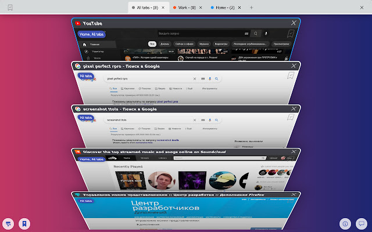Viewport: 372px width, 232px height.
Task: Select the YouTube card title
Action: click(92, 23)
